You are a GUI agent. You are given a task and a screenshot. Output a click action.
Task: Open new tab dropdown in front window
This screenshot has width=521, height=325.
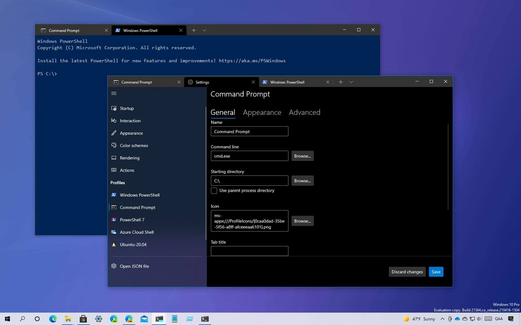tap(351, 82)
